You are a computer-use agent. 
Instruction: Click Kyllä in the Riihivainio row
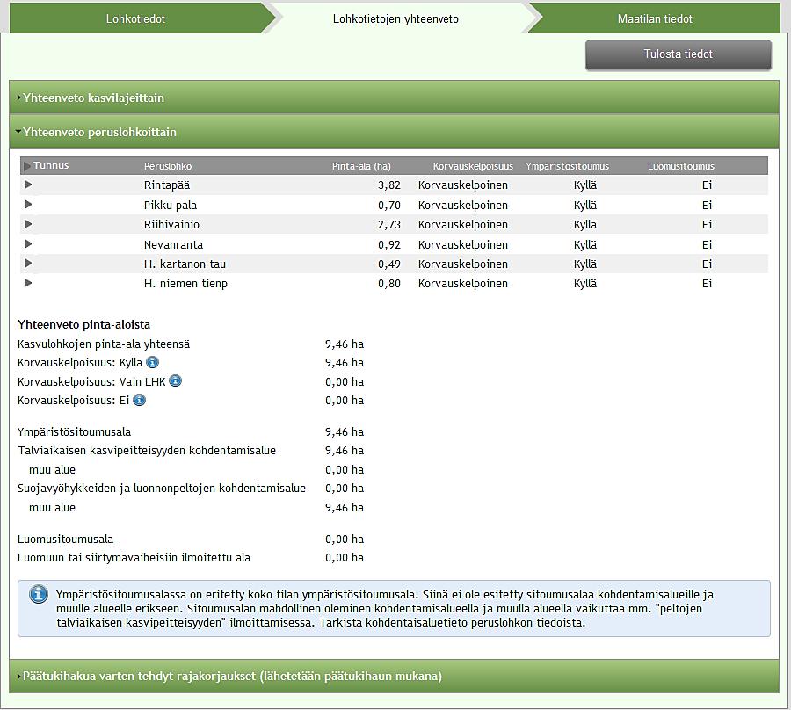585,224
